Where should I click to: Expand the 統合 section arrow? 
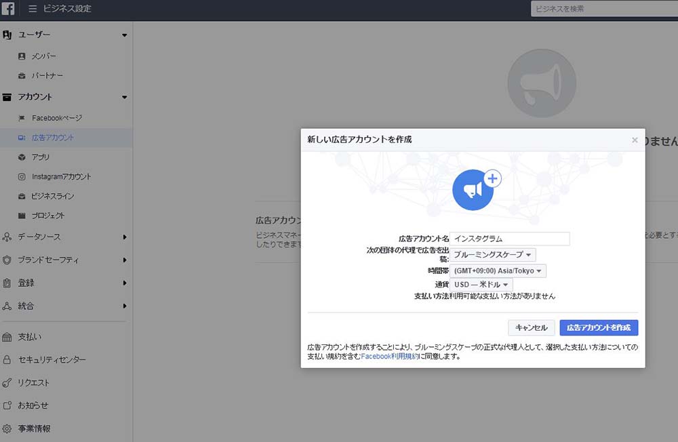(125, 306)
